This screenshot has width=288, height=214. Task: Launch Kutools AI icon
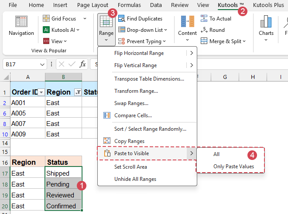click(x=46, y=30)
